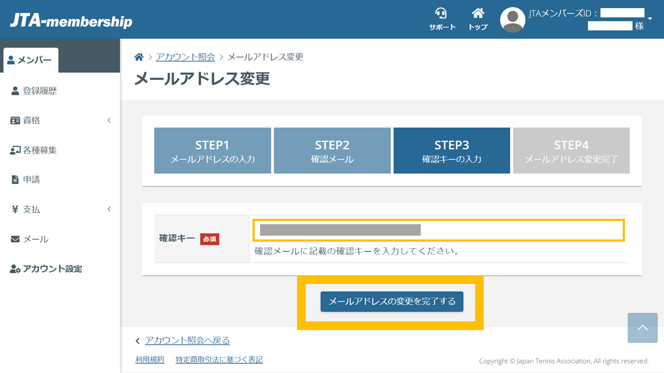Open アカウント照会 breadcrumb link
This screenshot has height=373, width=664.
(185, 57)
